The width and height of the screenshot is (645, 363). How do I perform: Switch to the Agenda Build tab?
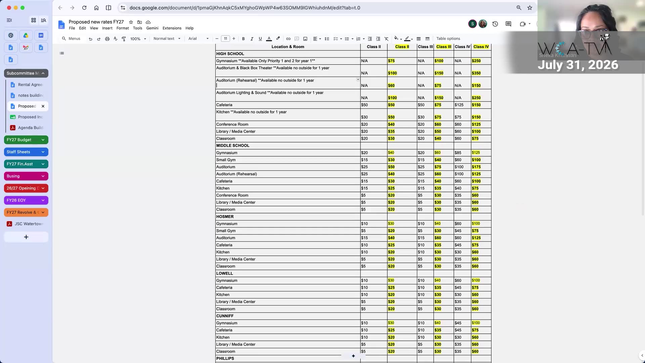[28, 128]
